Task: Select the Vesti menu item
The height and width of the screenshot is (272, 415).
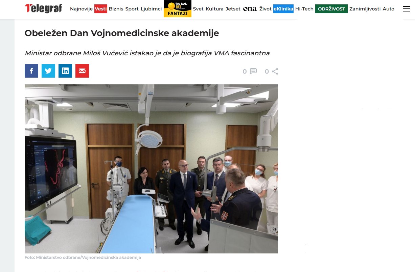Action: click(101, 9)
